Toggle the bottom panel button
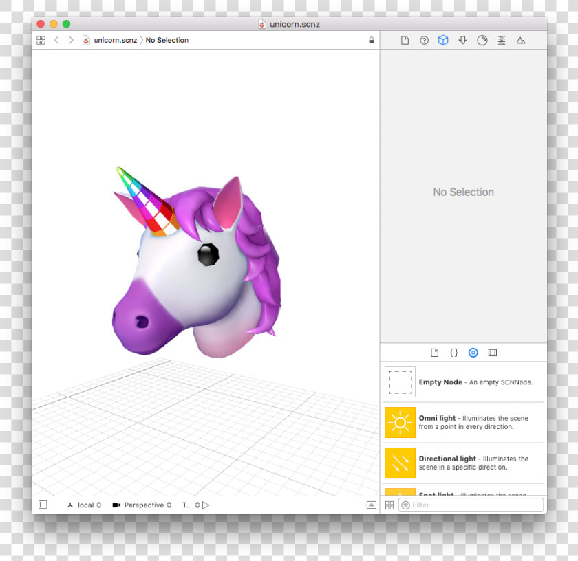 371,505
